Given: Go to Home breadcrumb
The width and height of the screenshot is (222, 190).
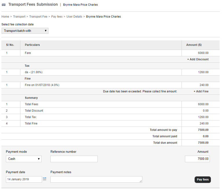Looking at the screenshot, I should point(5,16).
